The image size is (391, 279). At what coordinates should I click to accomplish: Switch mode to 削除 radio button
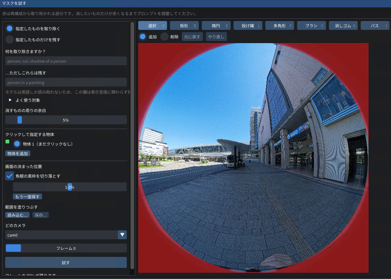point(164,37)
